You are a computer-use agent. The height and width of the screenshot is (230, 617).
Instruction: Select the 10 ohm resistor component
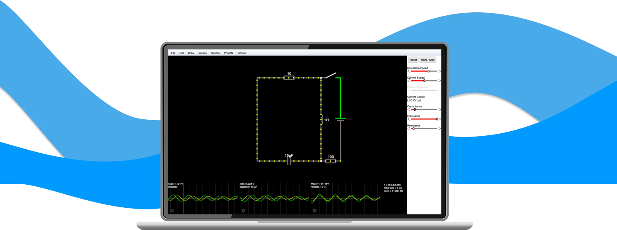(289, 77)
